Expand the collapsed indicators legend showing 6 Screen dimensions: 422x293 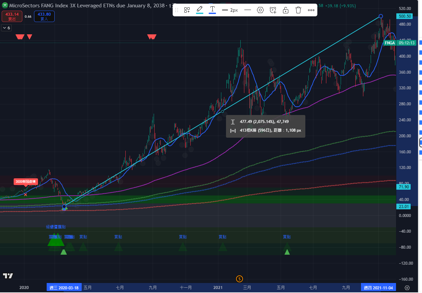pyautogui.click(x=6, y=28)
